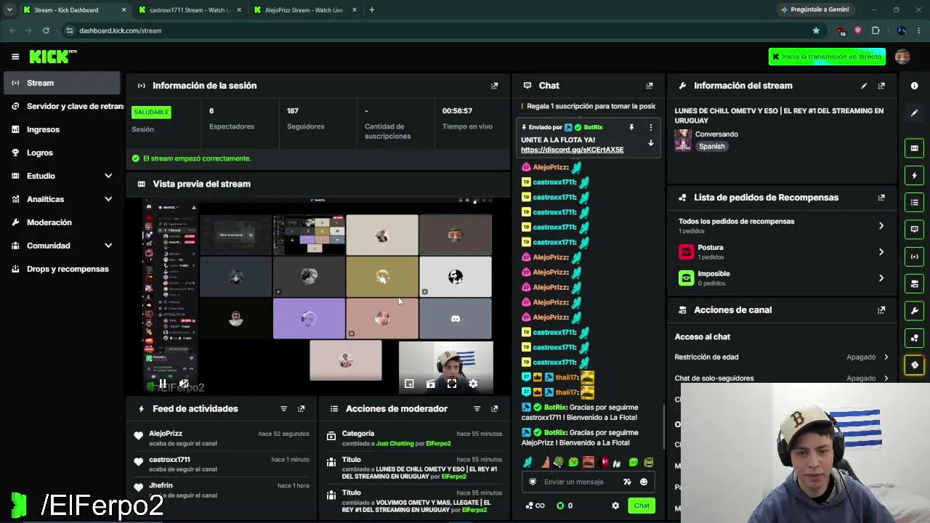Open the Postura reward requests
This screenshot has width=930, height=523.
[781, 252]
